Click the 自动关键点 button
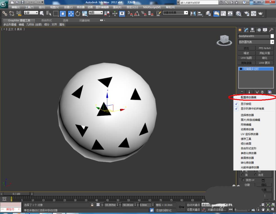276x214 pixels. [193, 205]
